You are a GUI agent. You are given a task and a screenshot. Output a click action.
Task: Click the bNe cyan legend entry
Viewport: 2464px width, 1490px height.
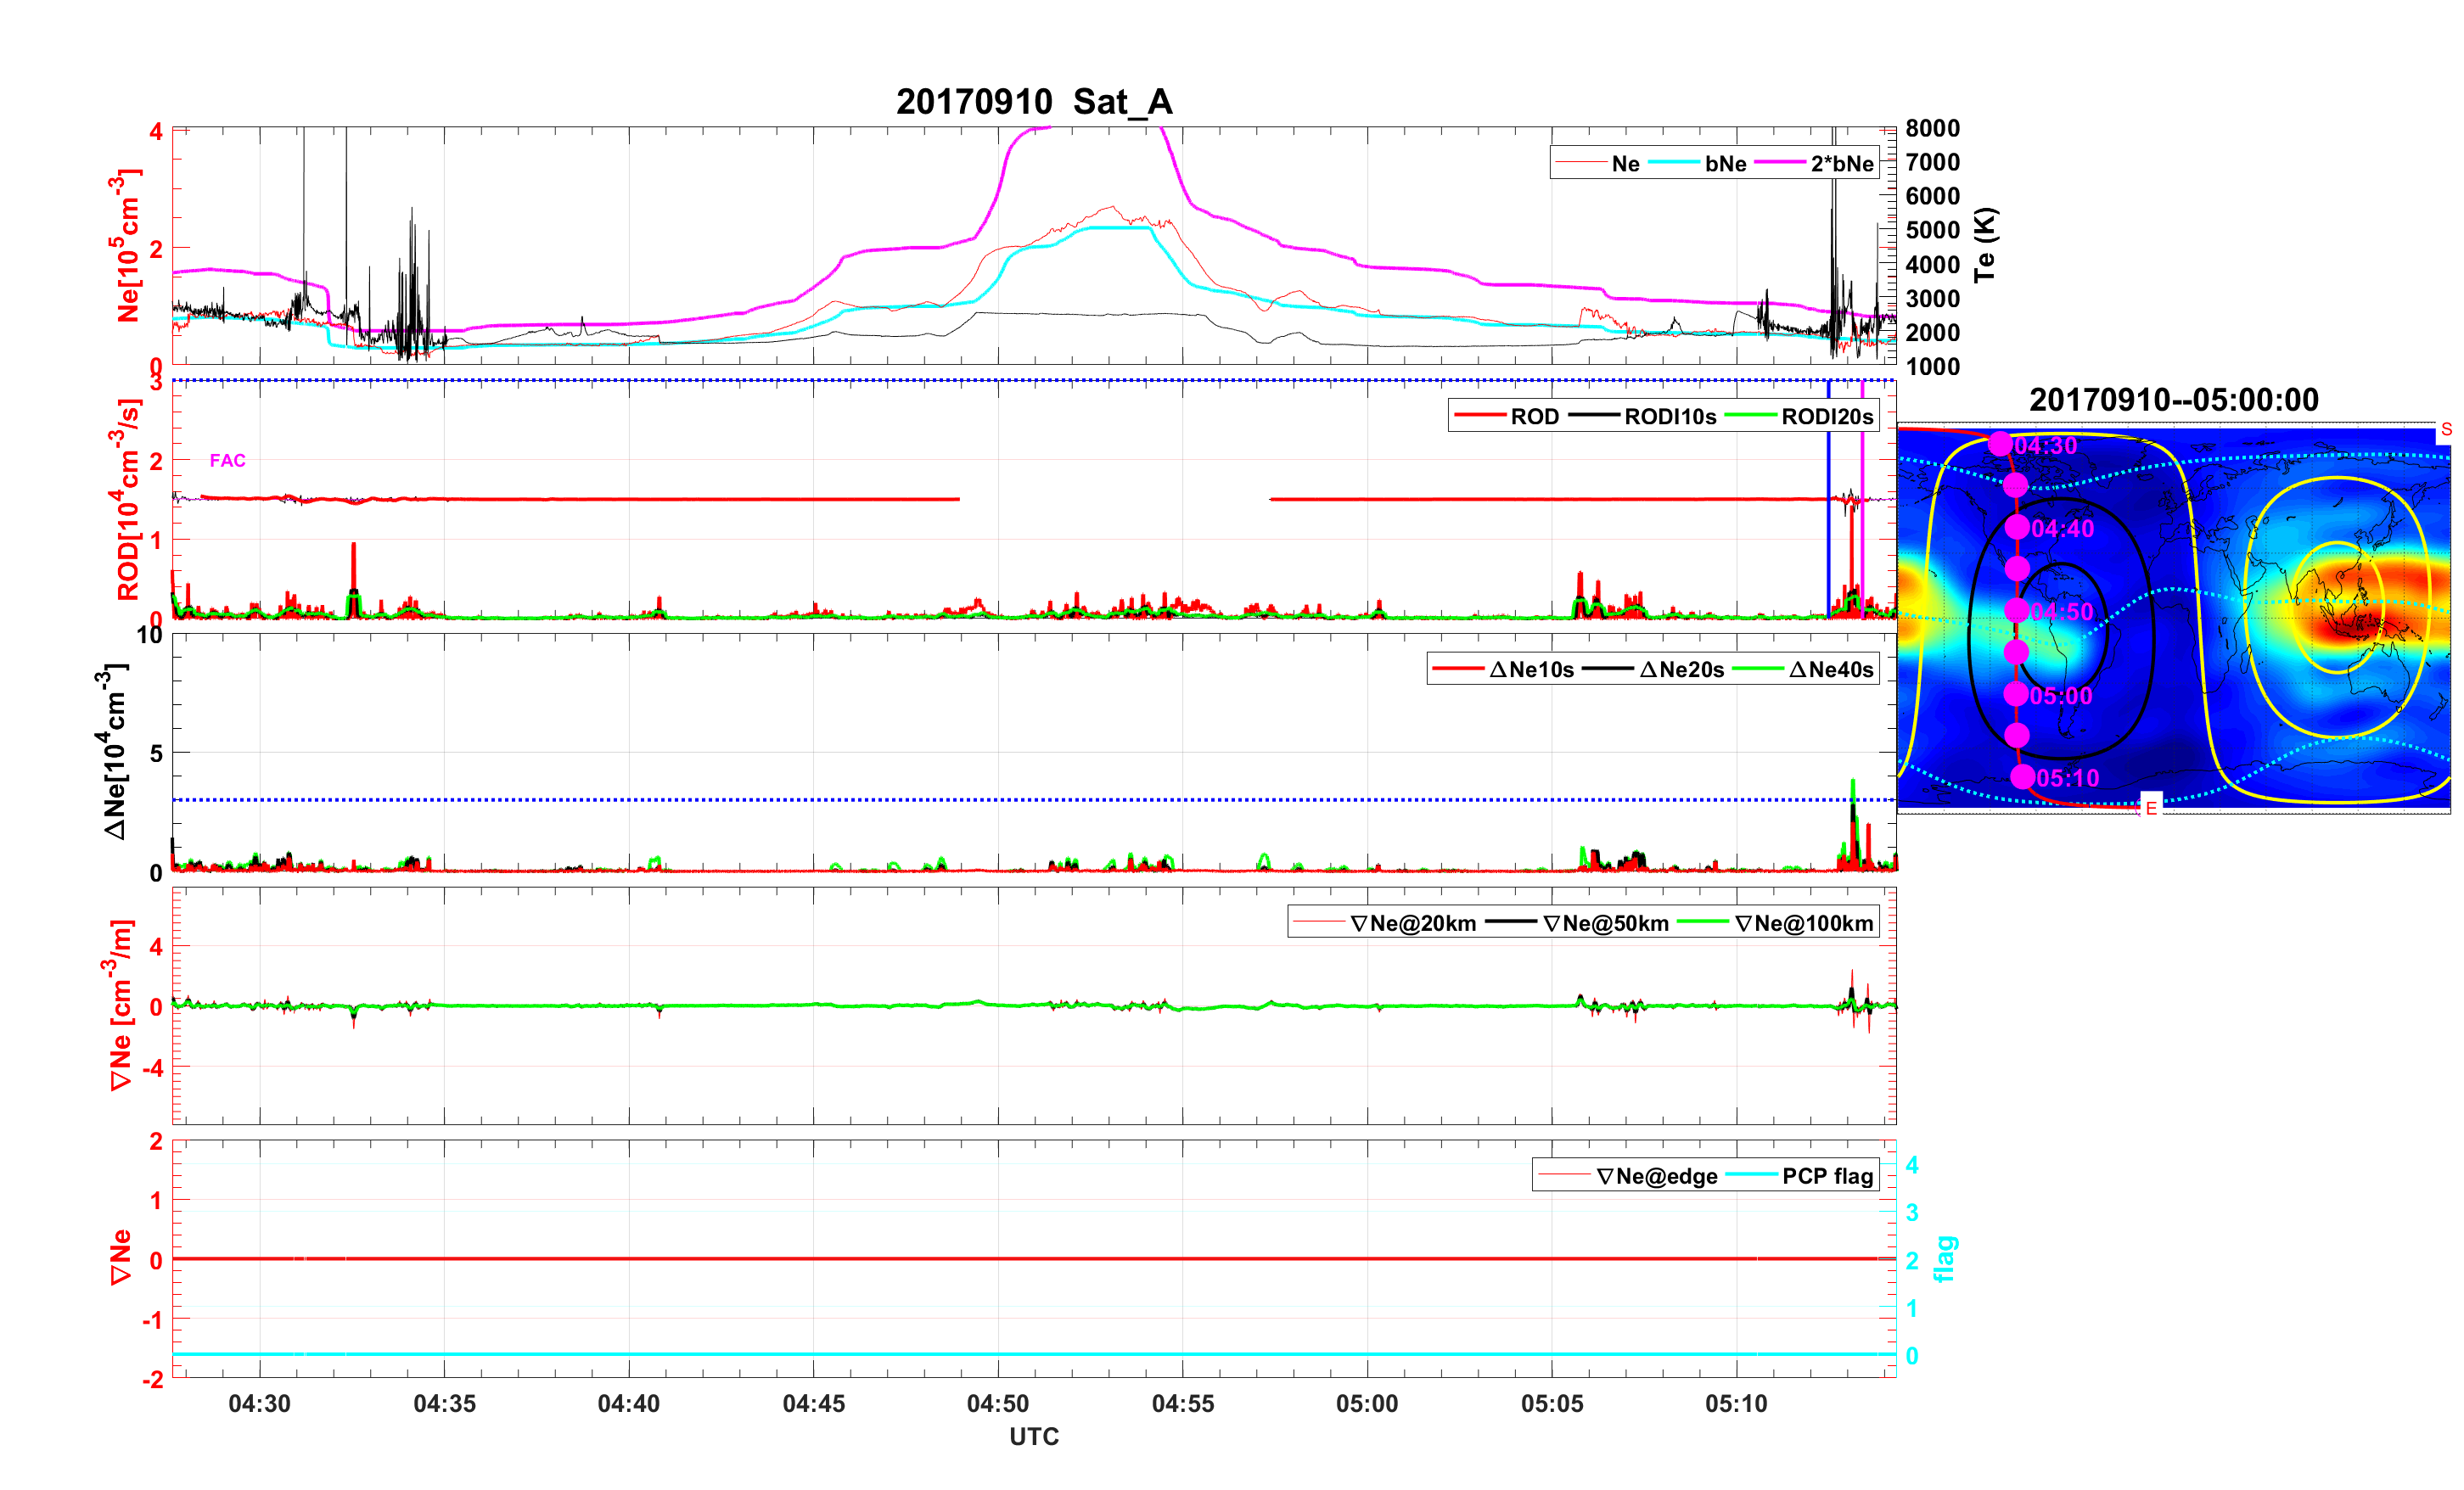(x=1725, y=163)
